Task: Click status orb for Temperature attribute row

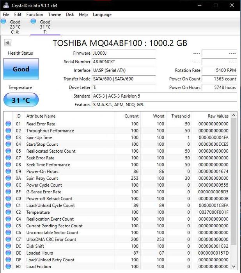Action: pos(8,212)
